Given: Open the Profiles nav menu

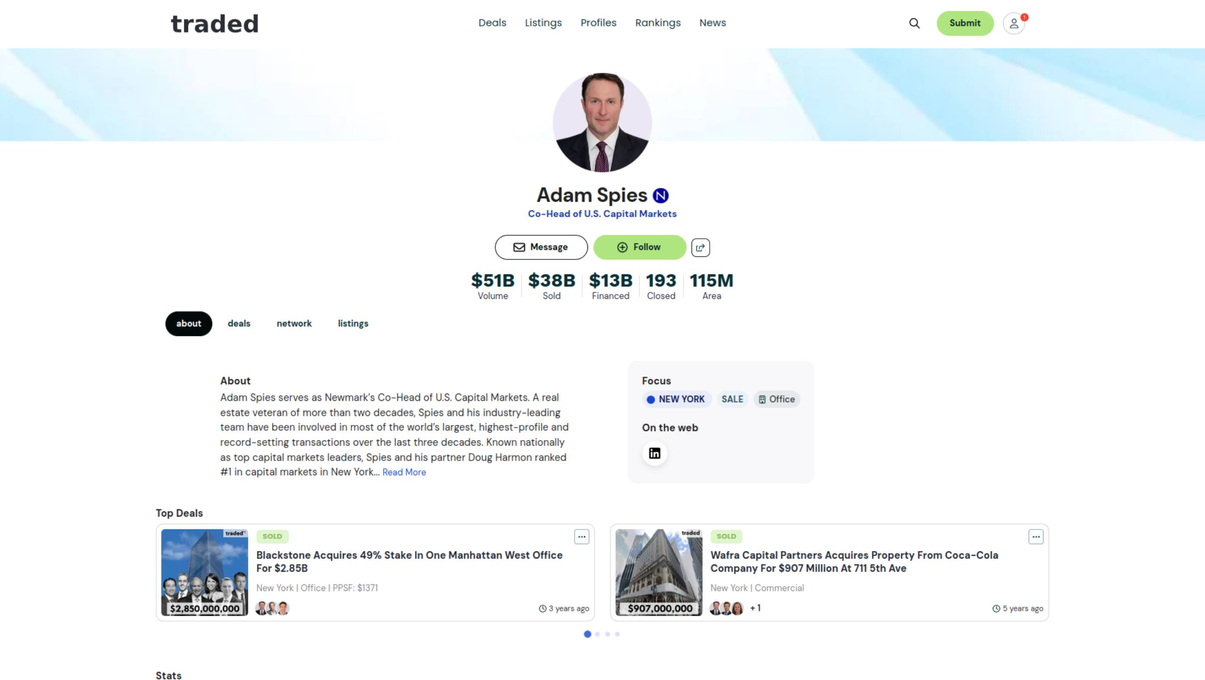Looking at the screenshot, I should point(598,23).
